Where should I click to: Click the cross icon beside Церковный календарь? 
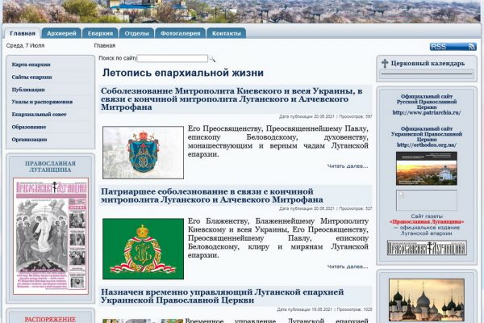click(385, 64)
